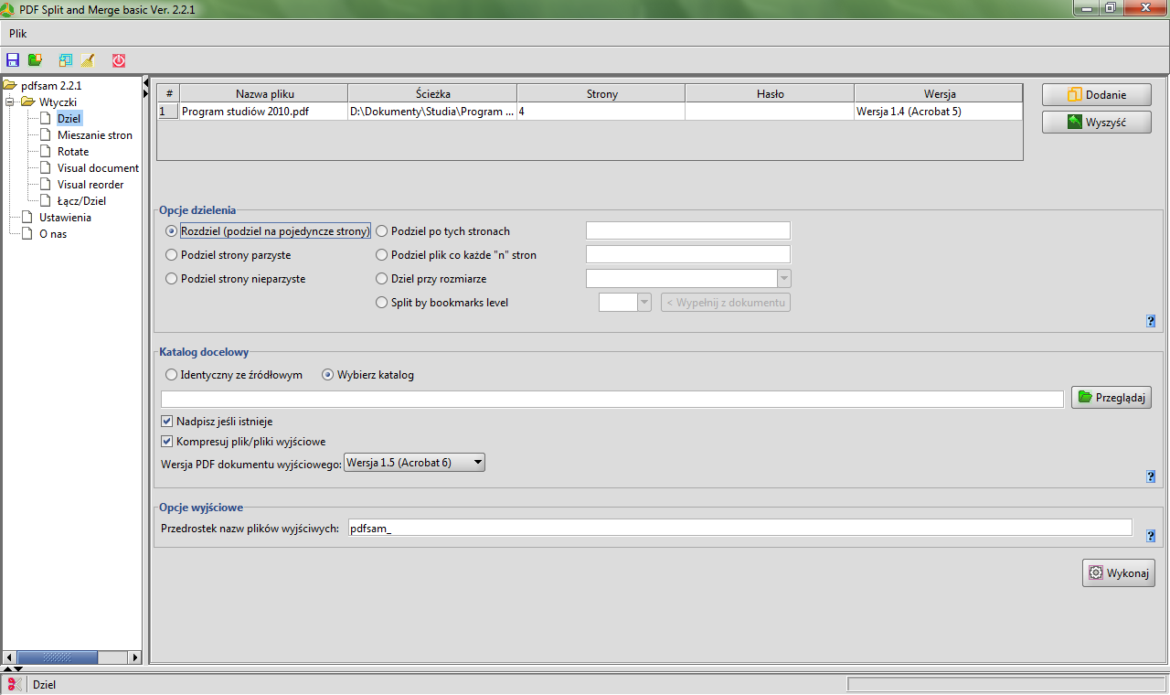Image resolution: width=1170 pixels, height=695 pixels.
Task: Click the broom clear log toolbar icon
Action: (x=88, y=60)
